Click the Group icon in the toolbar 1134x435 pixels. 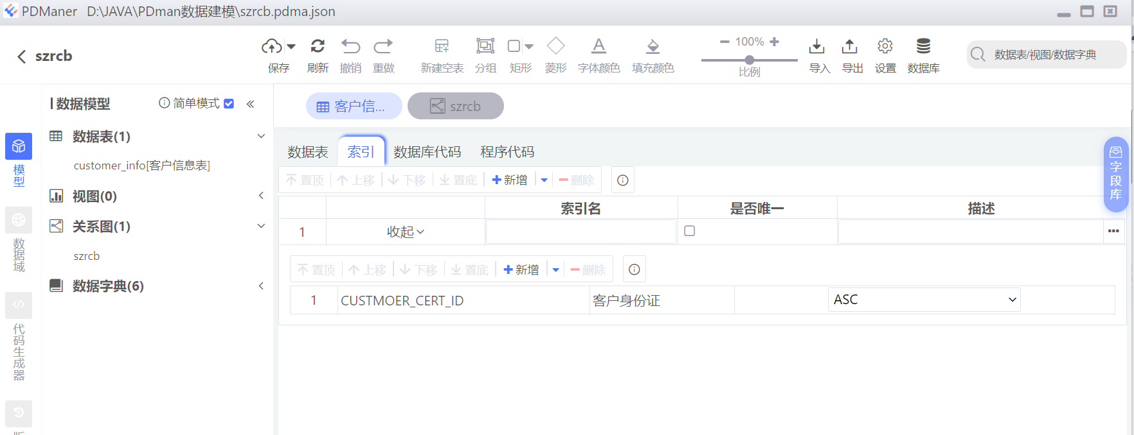tap(485, 46)
